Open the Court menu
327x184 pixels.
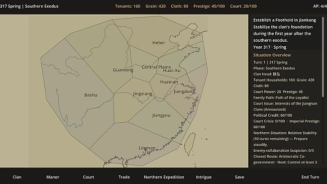[88, 177]
